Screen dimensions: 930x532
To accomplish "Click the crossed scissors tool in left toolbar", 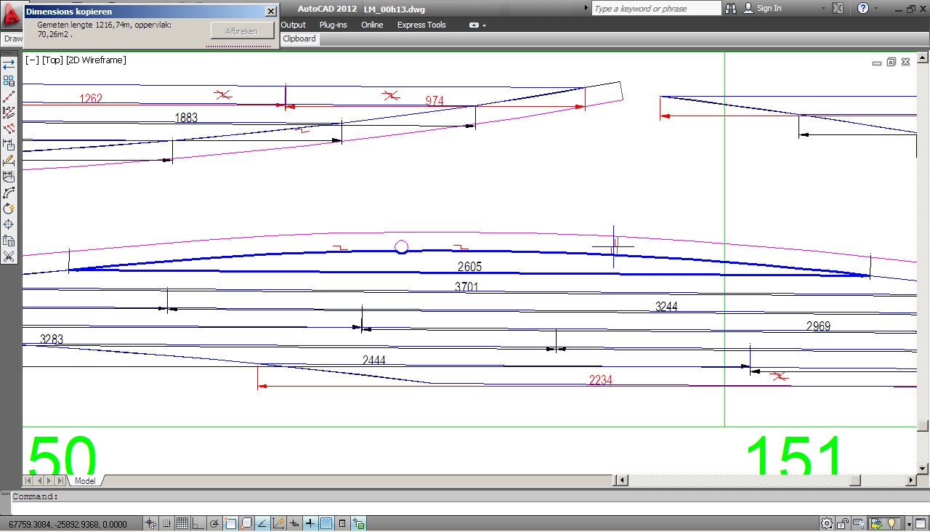I will click(9, 257).
